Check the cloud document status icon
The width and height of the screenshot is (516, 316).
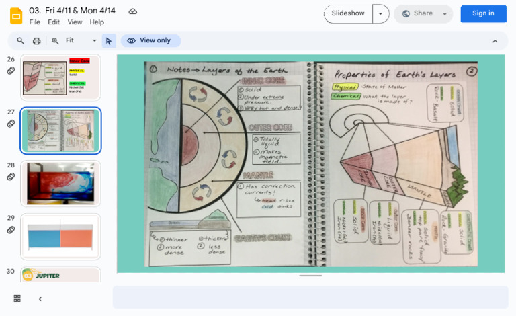(132, 11)
